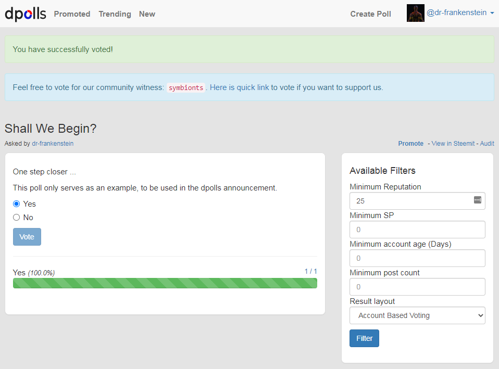Click the symbionts witness name tag
Image resolution: width=499 pixels, height=369 pixels.
click(186, 88)
